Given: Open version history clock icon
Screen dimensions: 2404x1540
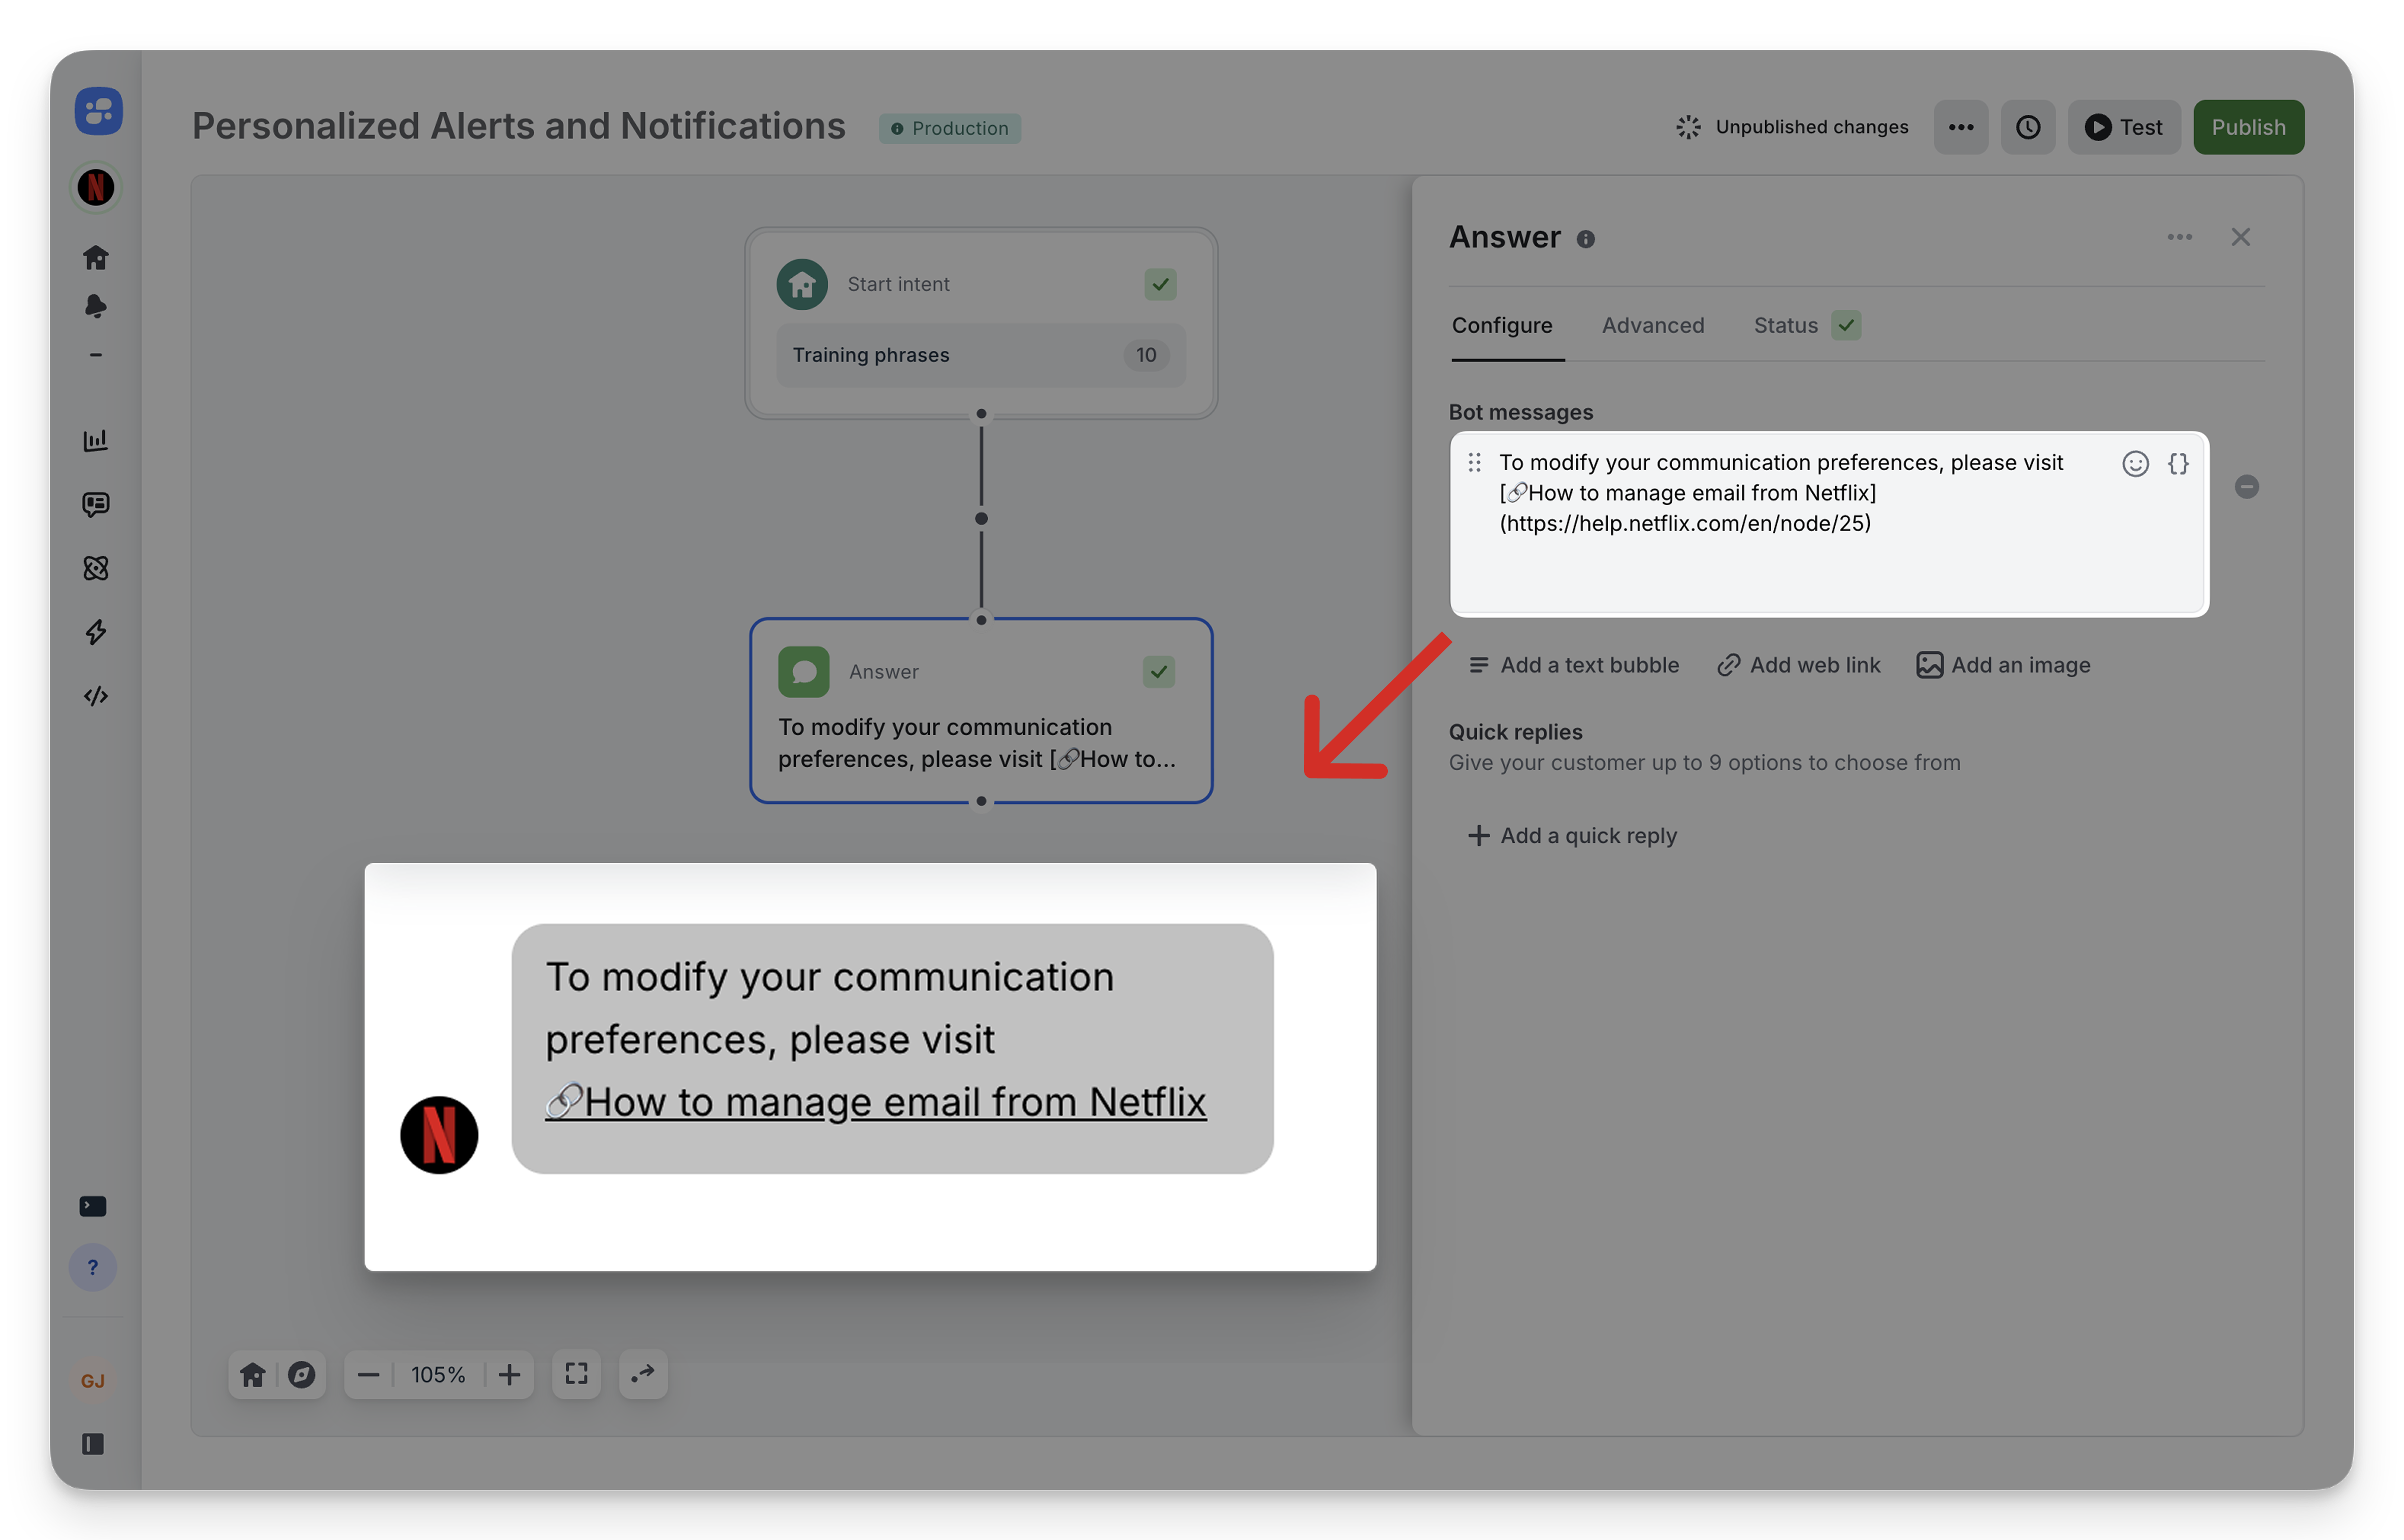Looking at the screenshot, I should point(2028,127).
